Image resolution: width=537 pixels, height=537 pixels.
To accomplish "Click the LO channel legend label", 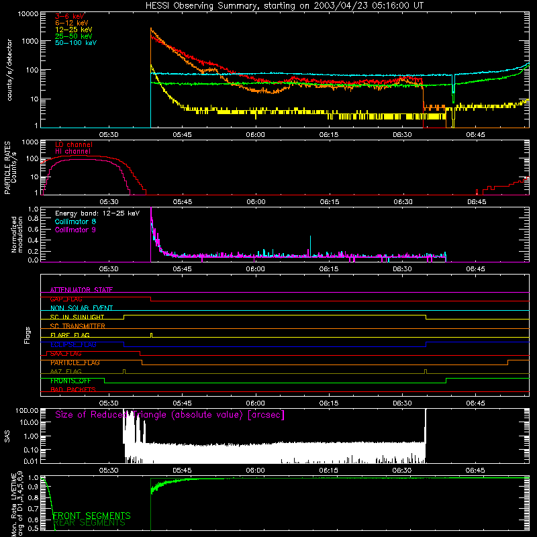I will [74, 144].
